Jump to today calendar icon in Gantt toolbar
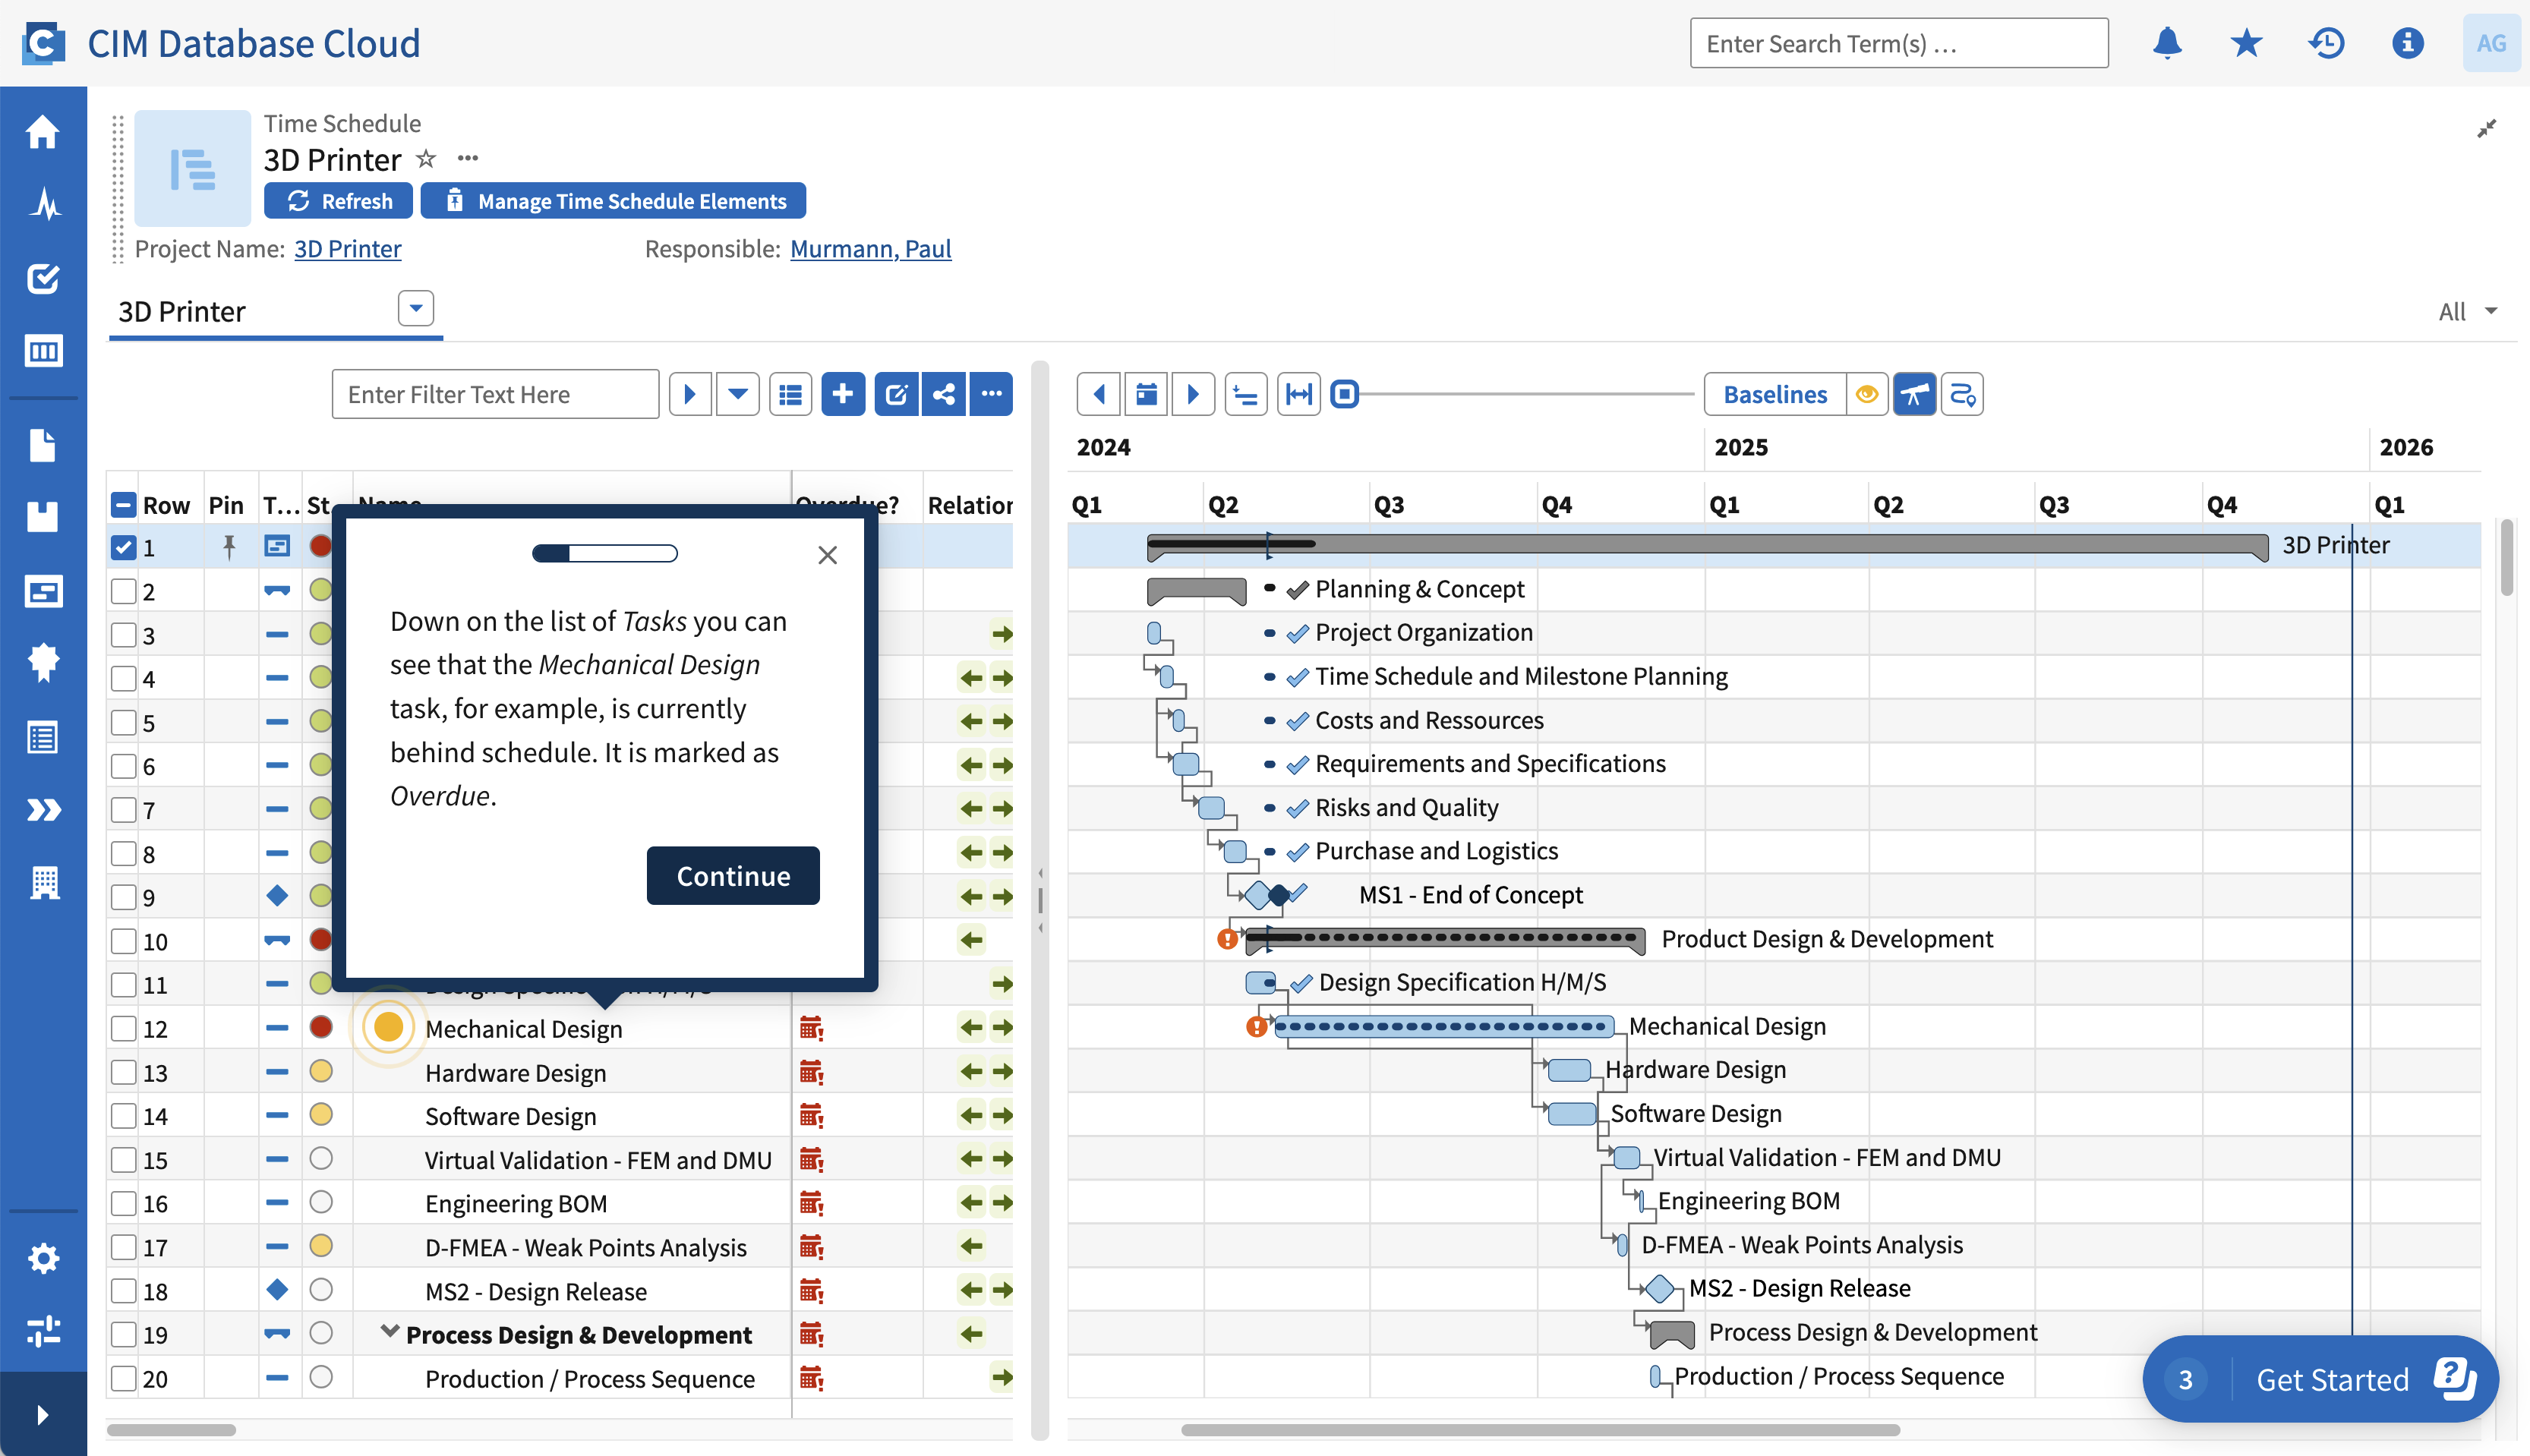2530x1456 pixels. [1146, 394]
